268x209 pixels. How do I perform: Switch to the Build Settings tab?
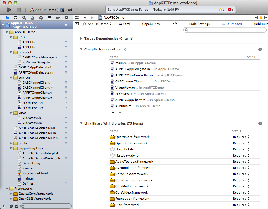tap(200, 24)
